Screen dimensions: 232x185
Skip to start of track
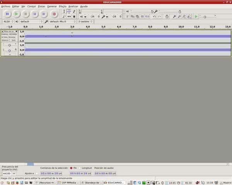pos(35,14)
